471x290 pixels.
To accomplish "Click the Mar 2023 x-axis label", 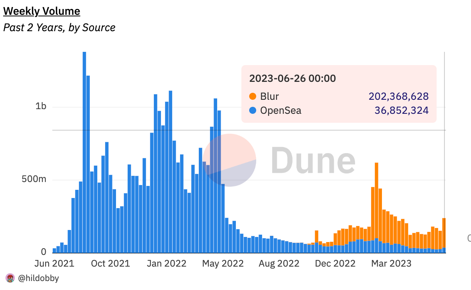I will coord(391,263).
